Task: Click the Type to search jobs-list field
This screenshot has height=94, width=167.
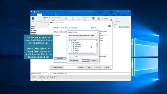Action: (x=40, y=74)
